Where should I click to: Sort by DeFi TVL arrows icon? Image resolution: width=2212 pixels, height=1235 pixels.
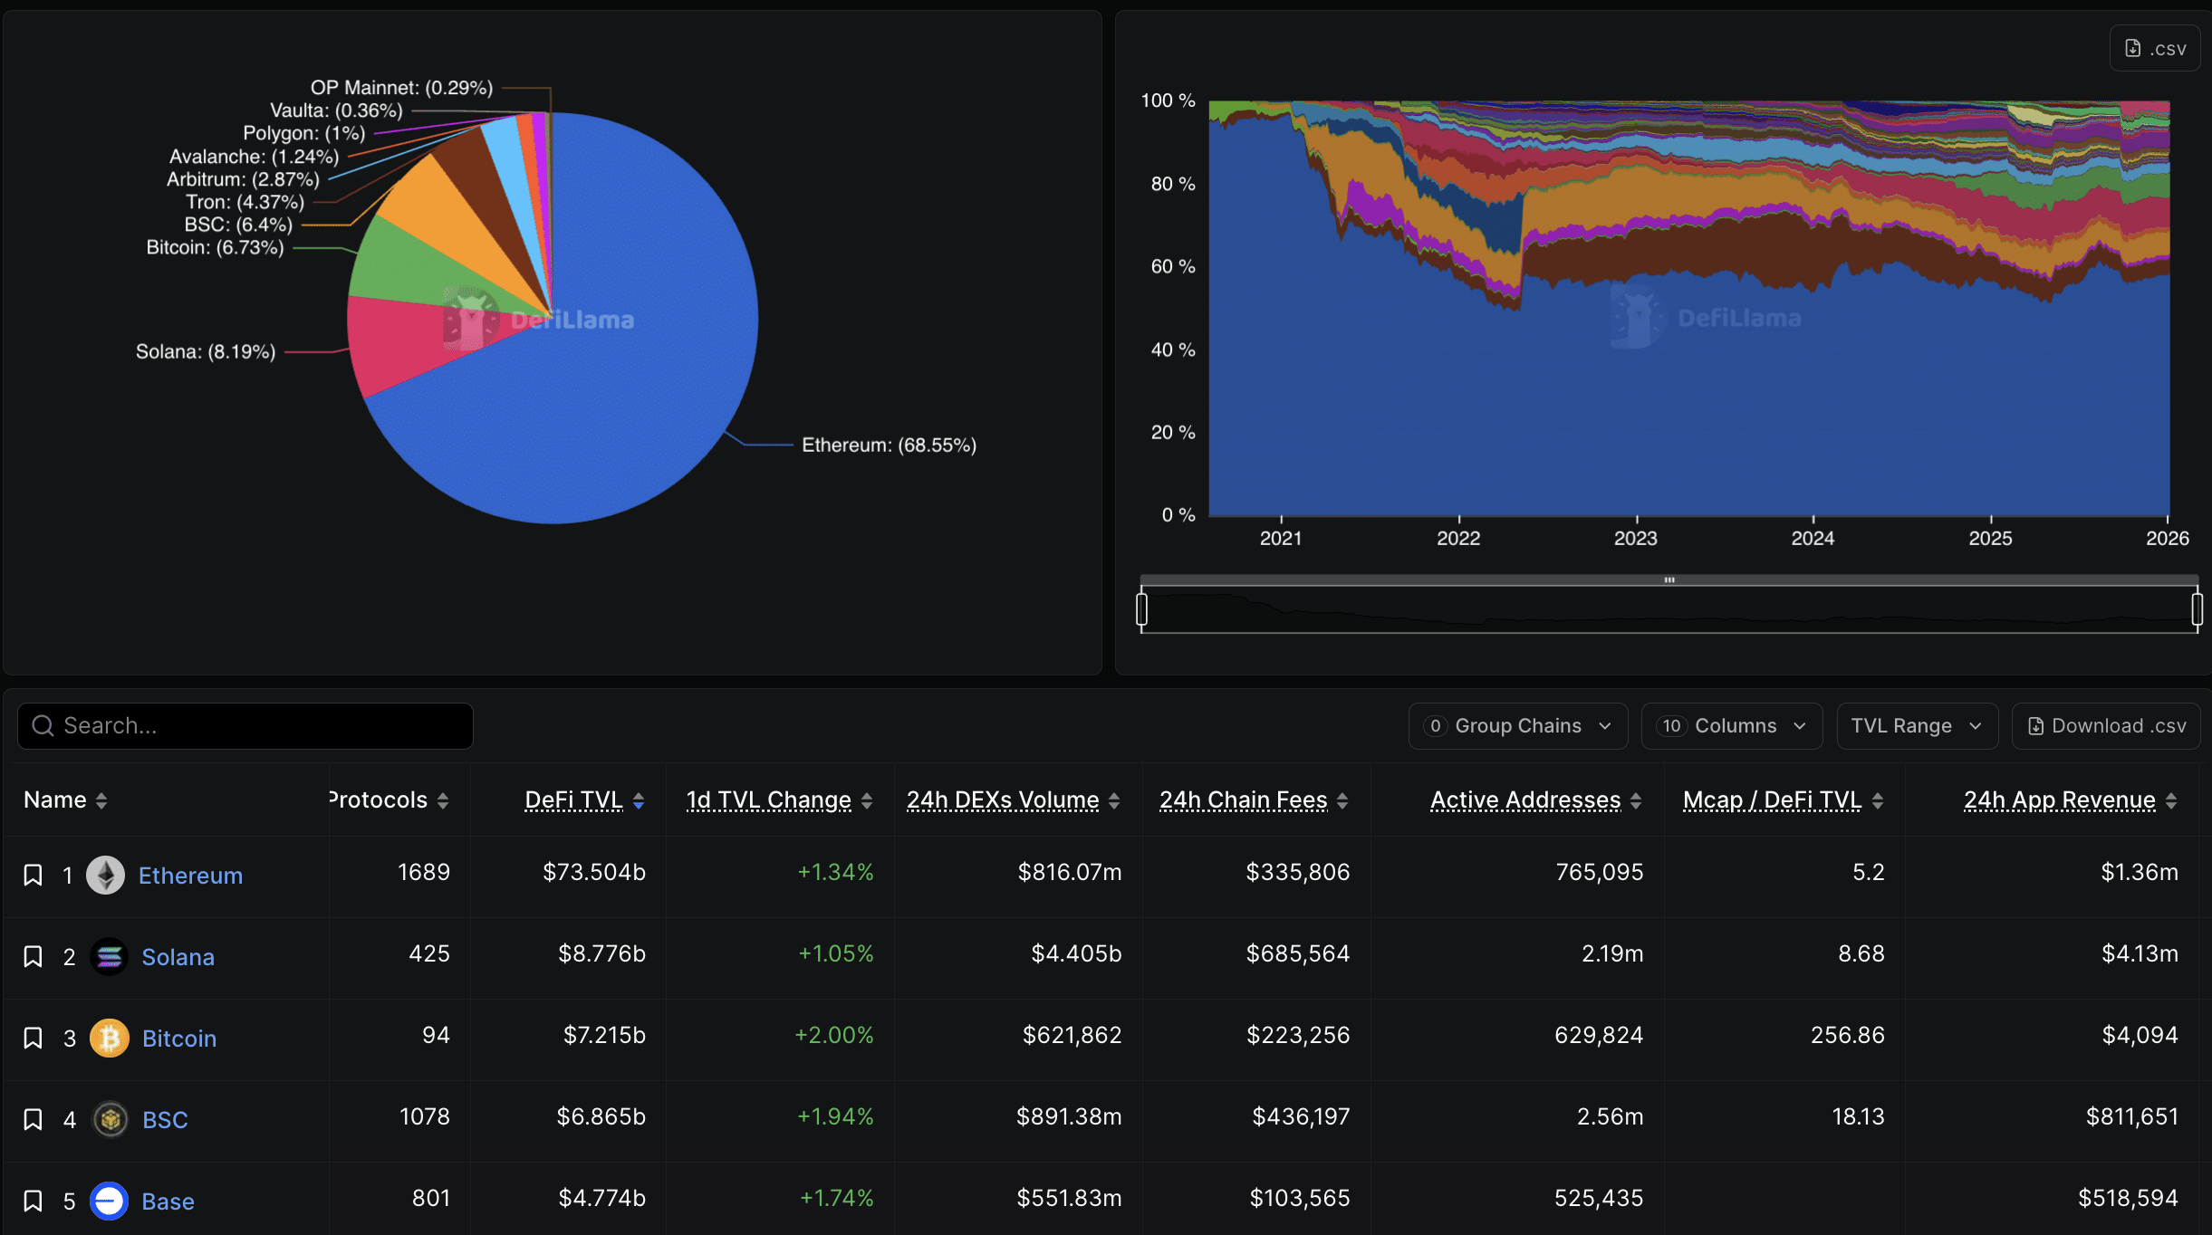639,800
